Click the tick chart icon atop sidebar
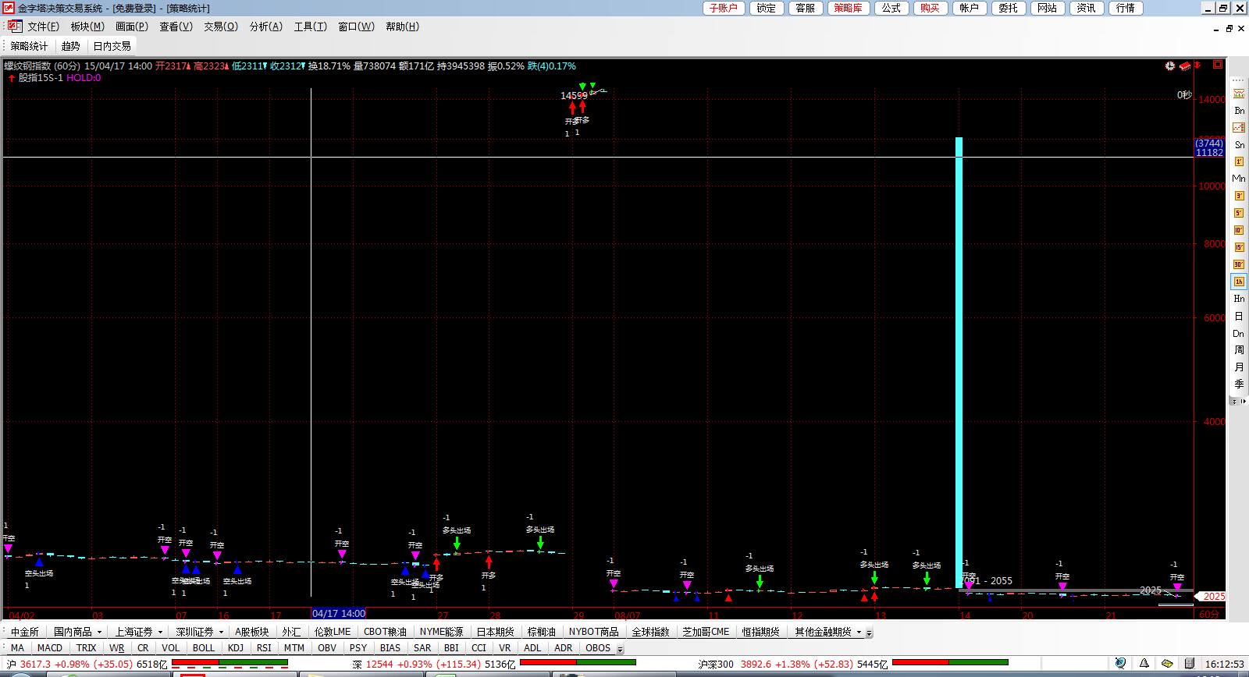Viewport: 1249px width, 677px height. (x=1239, y=94)
